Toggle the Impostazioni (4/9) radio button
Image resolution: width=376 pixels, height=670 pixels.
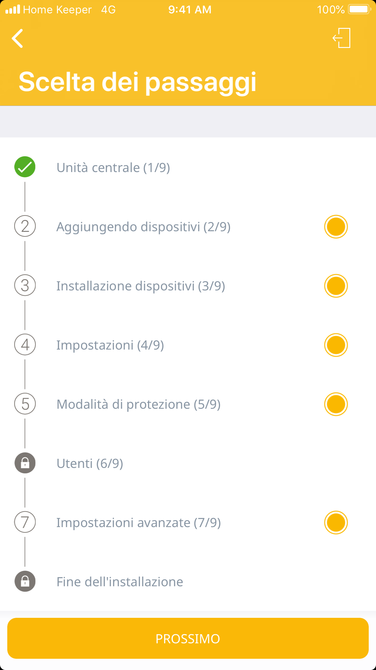pyautogui.click(x=336, y=345)
